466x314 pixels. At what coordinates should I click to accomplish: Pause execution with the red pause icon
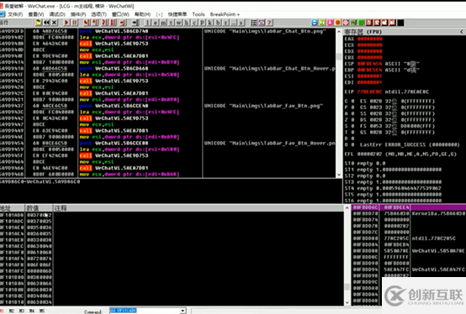pos(74,23)
